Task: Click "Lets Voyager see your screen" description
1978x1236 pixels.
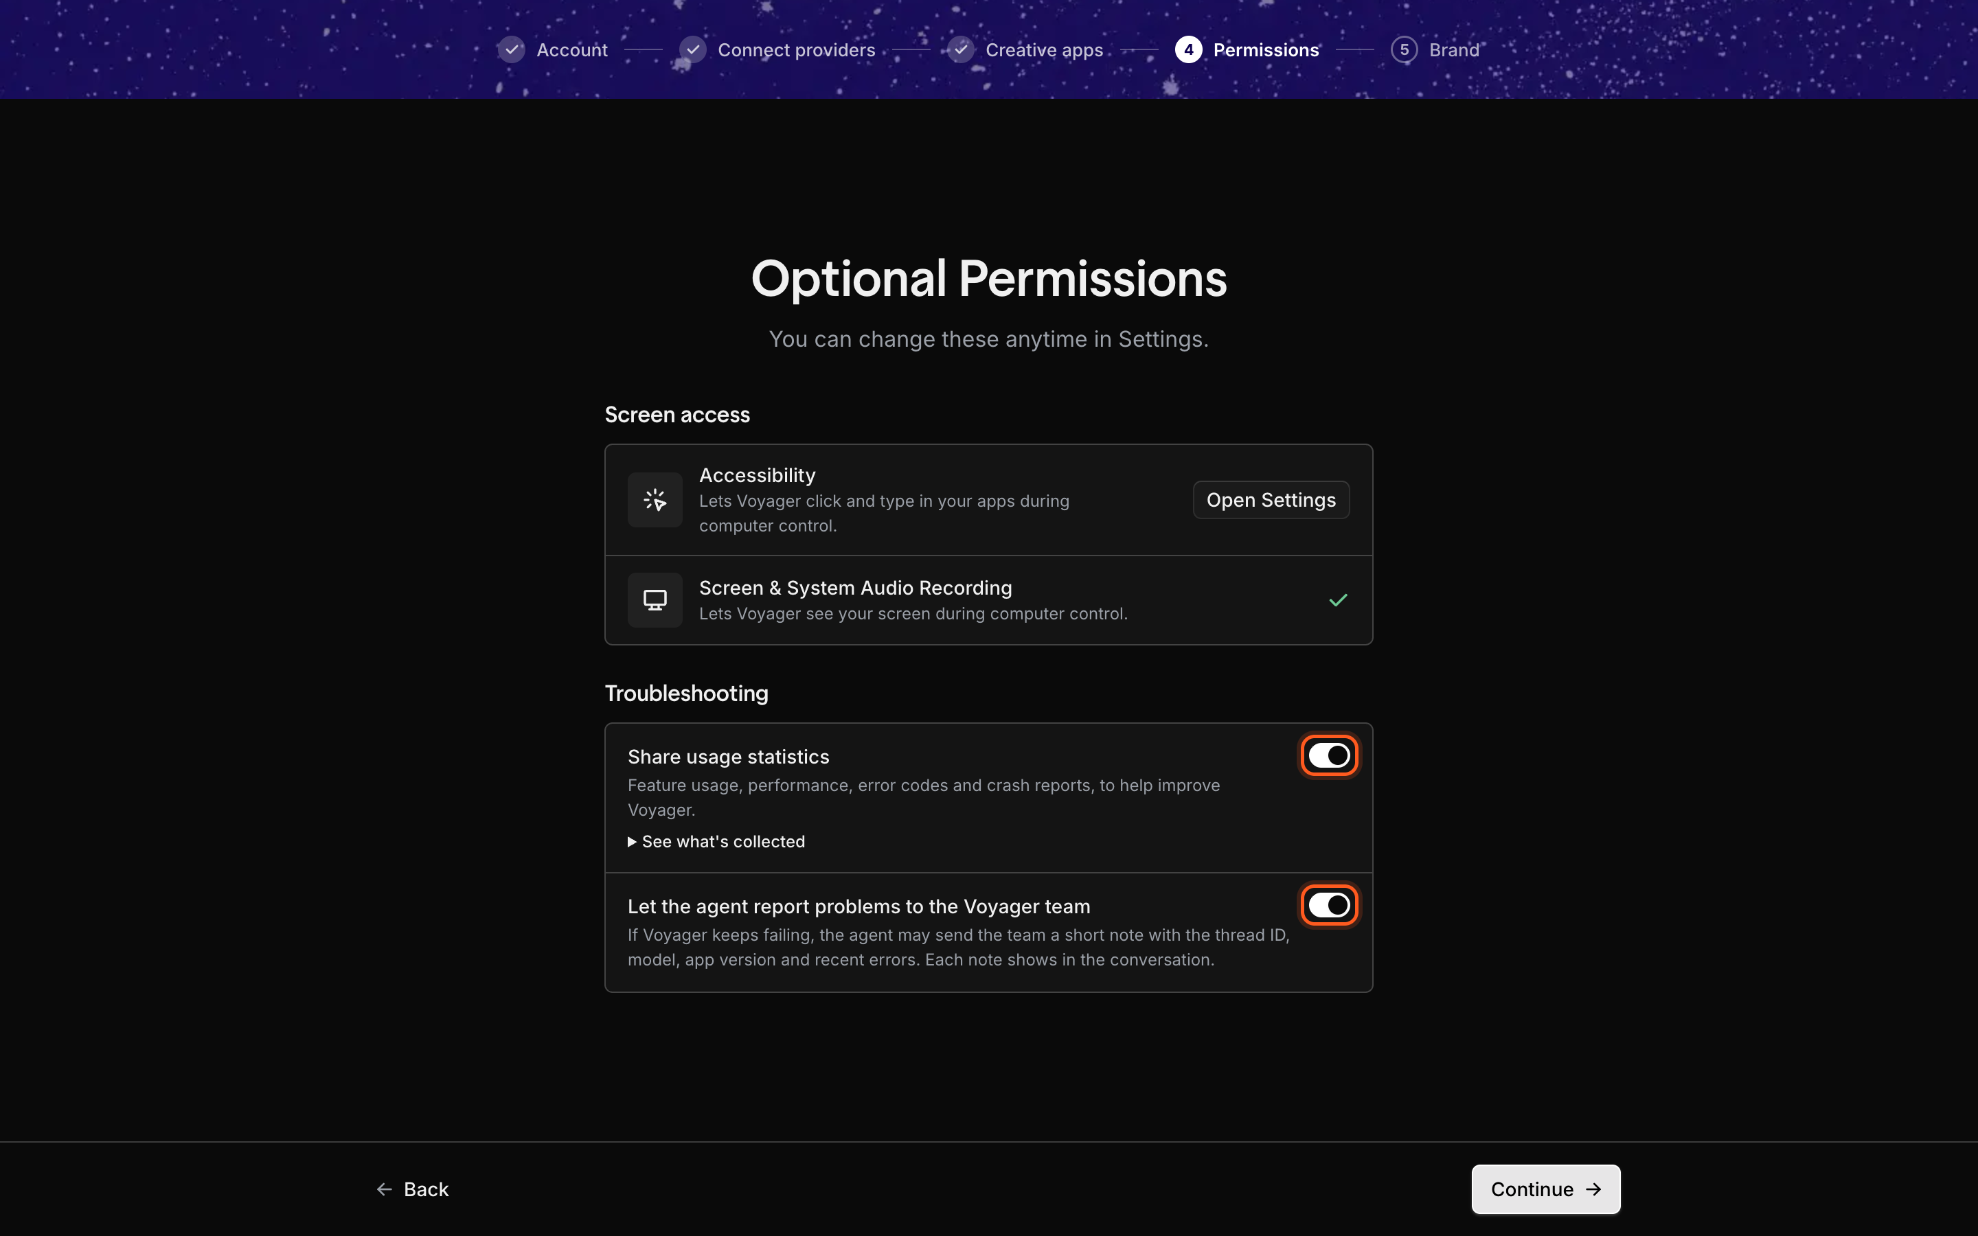Action: coord(913,613)
